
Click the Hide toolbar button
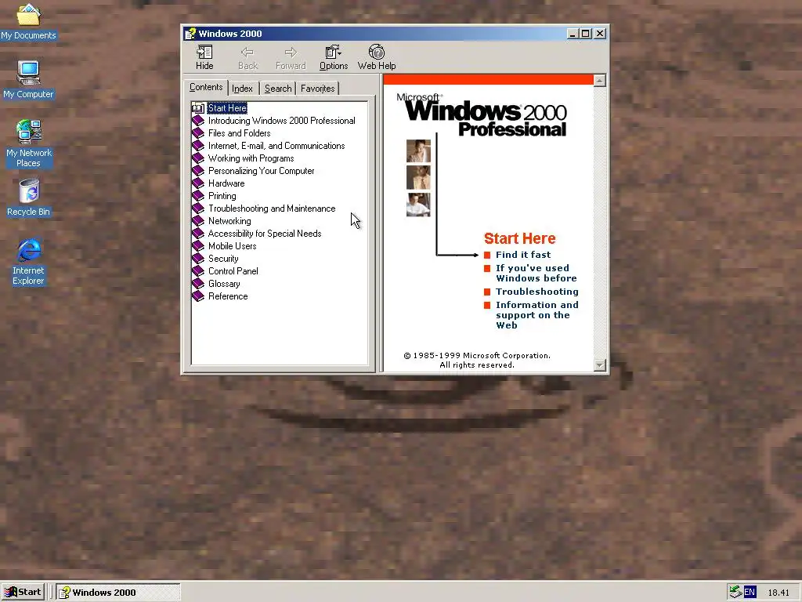pyautogui.click(x=204, y=57)
